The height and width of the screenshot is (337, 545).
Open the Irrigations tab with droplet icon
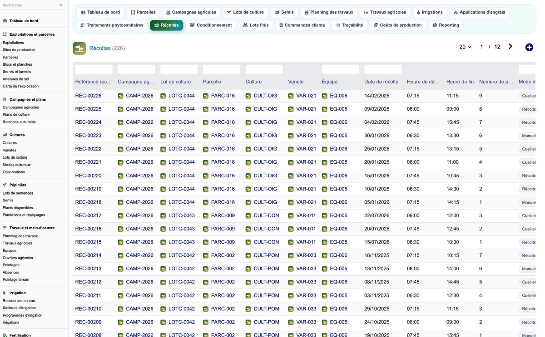tap(430, 12)
